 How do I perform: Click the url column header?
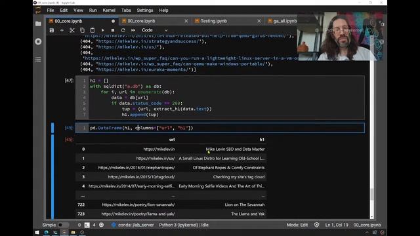172,140
